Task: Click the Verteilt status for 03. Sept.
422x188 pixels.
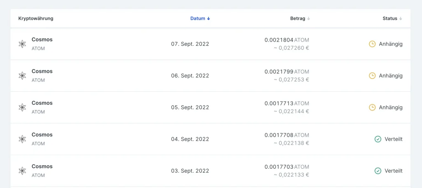Action: (394, 171)
